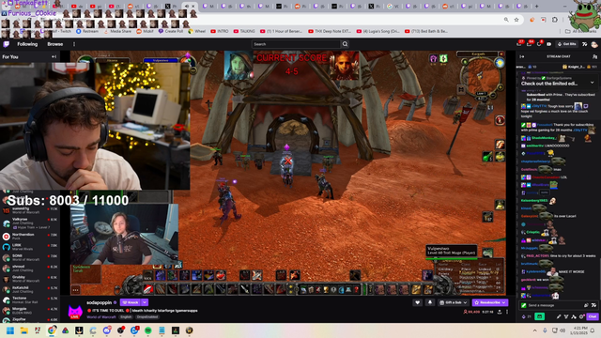
Task: Open sodapoppin live avatar
Action: [x=75, y=311]
